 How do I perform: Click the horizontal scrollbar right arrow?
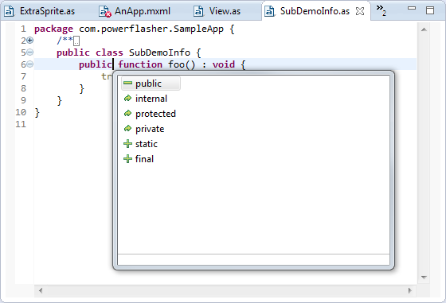[409, 290]
